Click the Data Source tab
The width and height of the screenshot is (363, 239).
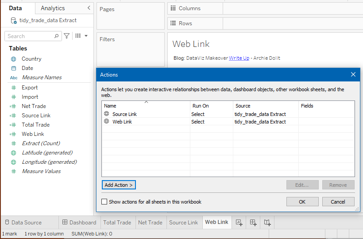pyautogui.click(x=23, y=223)
